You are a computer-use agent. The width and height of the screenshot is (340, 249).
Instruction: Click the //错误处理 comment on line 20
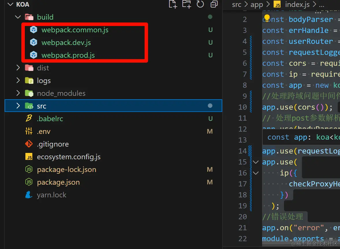[x=283, y=217]
